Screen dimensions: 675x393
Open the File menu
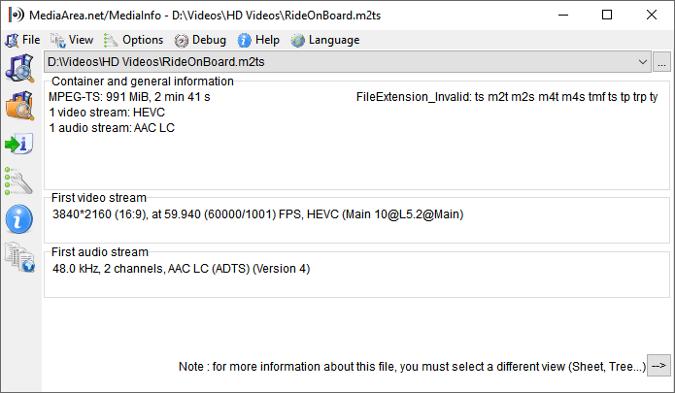click(x=22, y=40)
